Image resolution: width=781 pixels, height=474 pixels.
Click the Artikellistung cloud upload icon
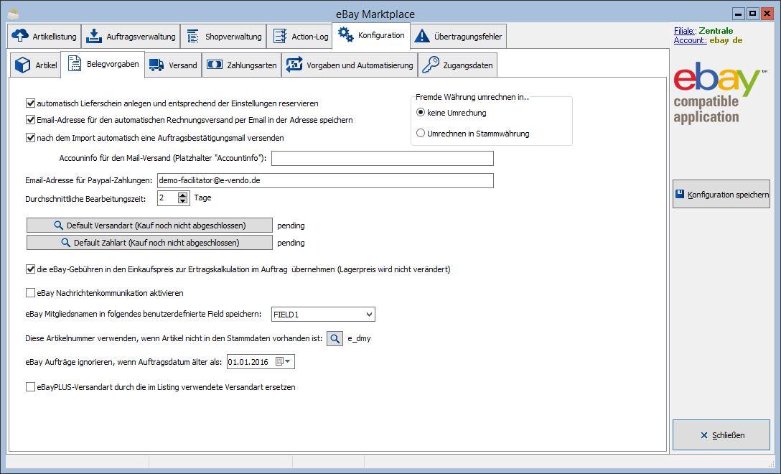pyautogui.click(x=20, y=36)
